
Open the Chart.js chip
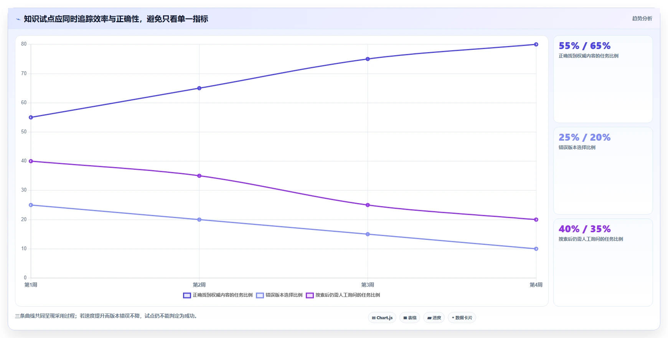[x=382, y=318]
